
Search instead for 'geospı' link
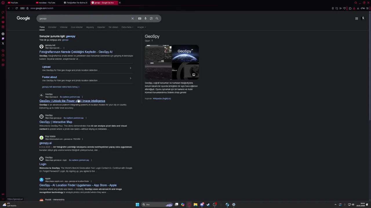[x=65, y=40]
